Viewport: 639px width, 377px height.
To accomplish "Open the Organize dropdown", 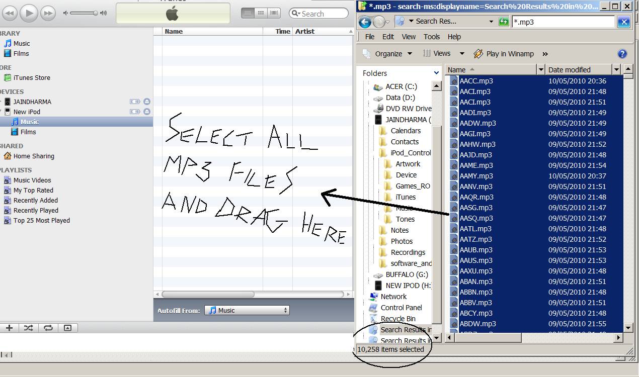I will click(387, 54).
